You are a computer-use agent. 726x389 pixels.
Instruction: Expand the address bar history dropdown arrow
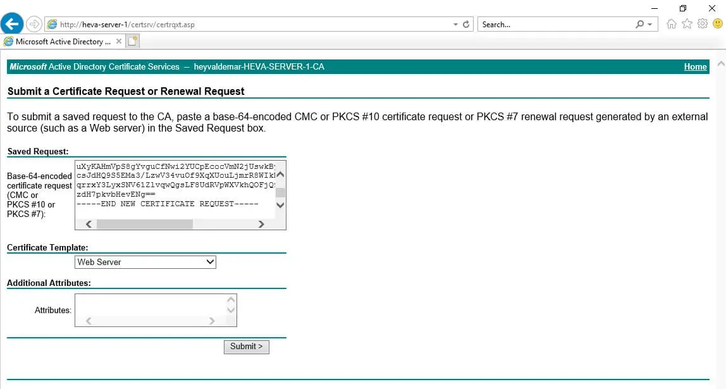point(455,25)
